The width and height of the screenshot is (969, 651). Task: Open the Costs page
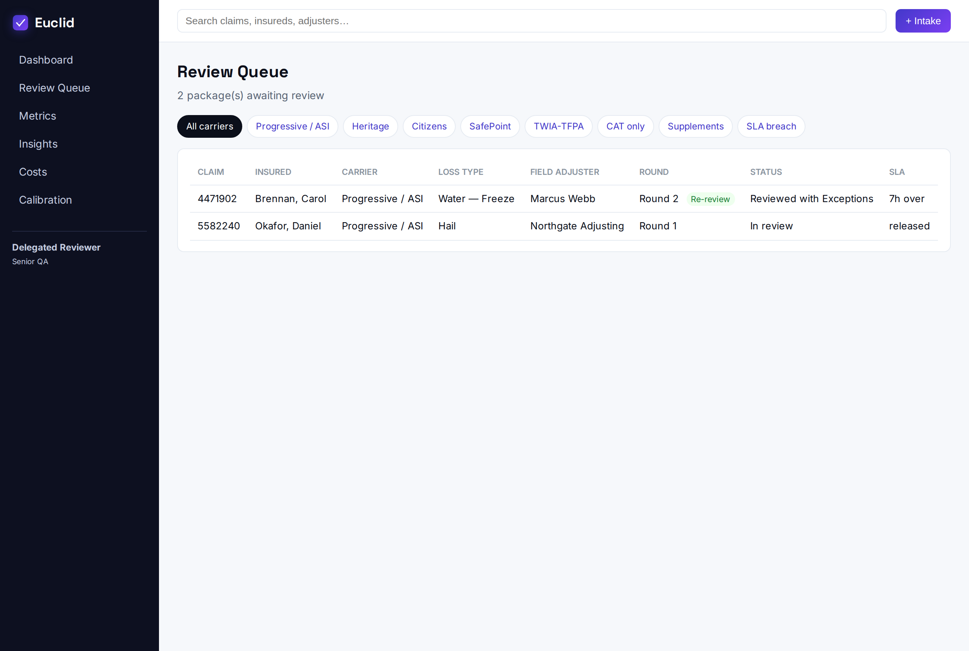(33, 172)
